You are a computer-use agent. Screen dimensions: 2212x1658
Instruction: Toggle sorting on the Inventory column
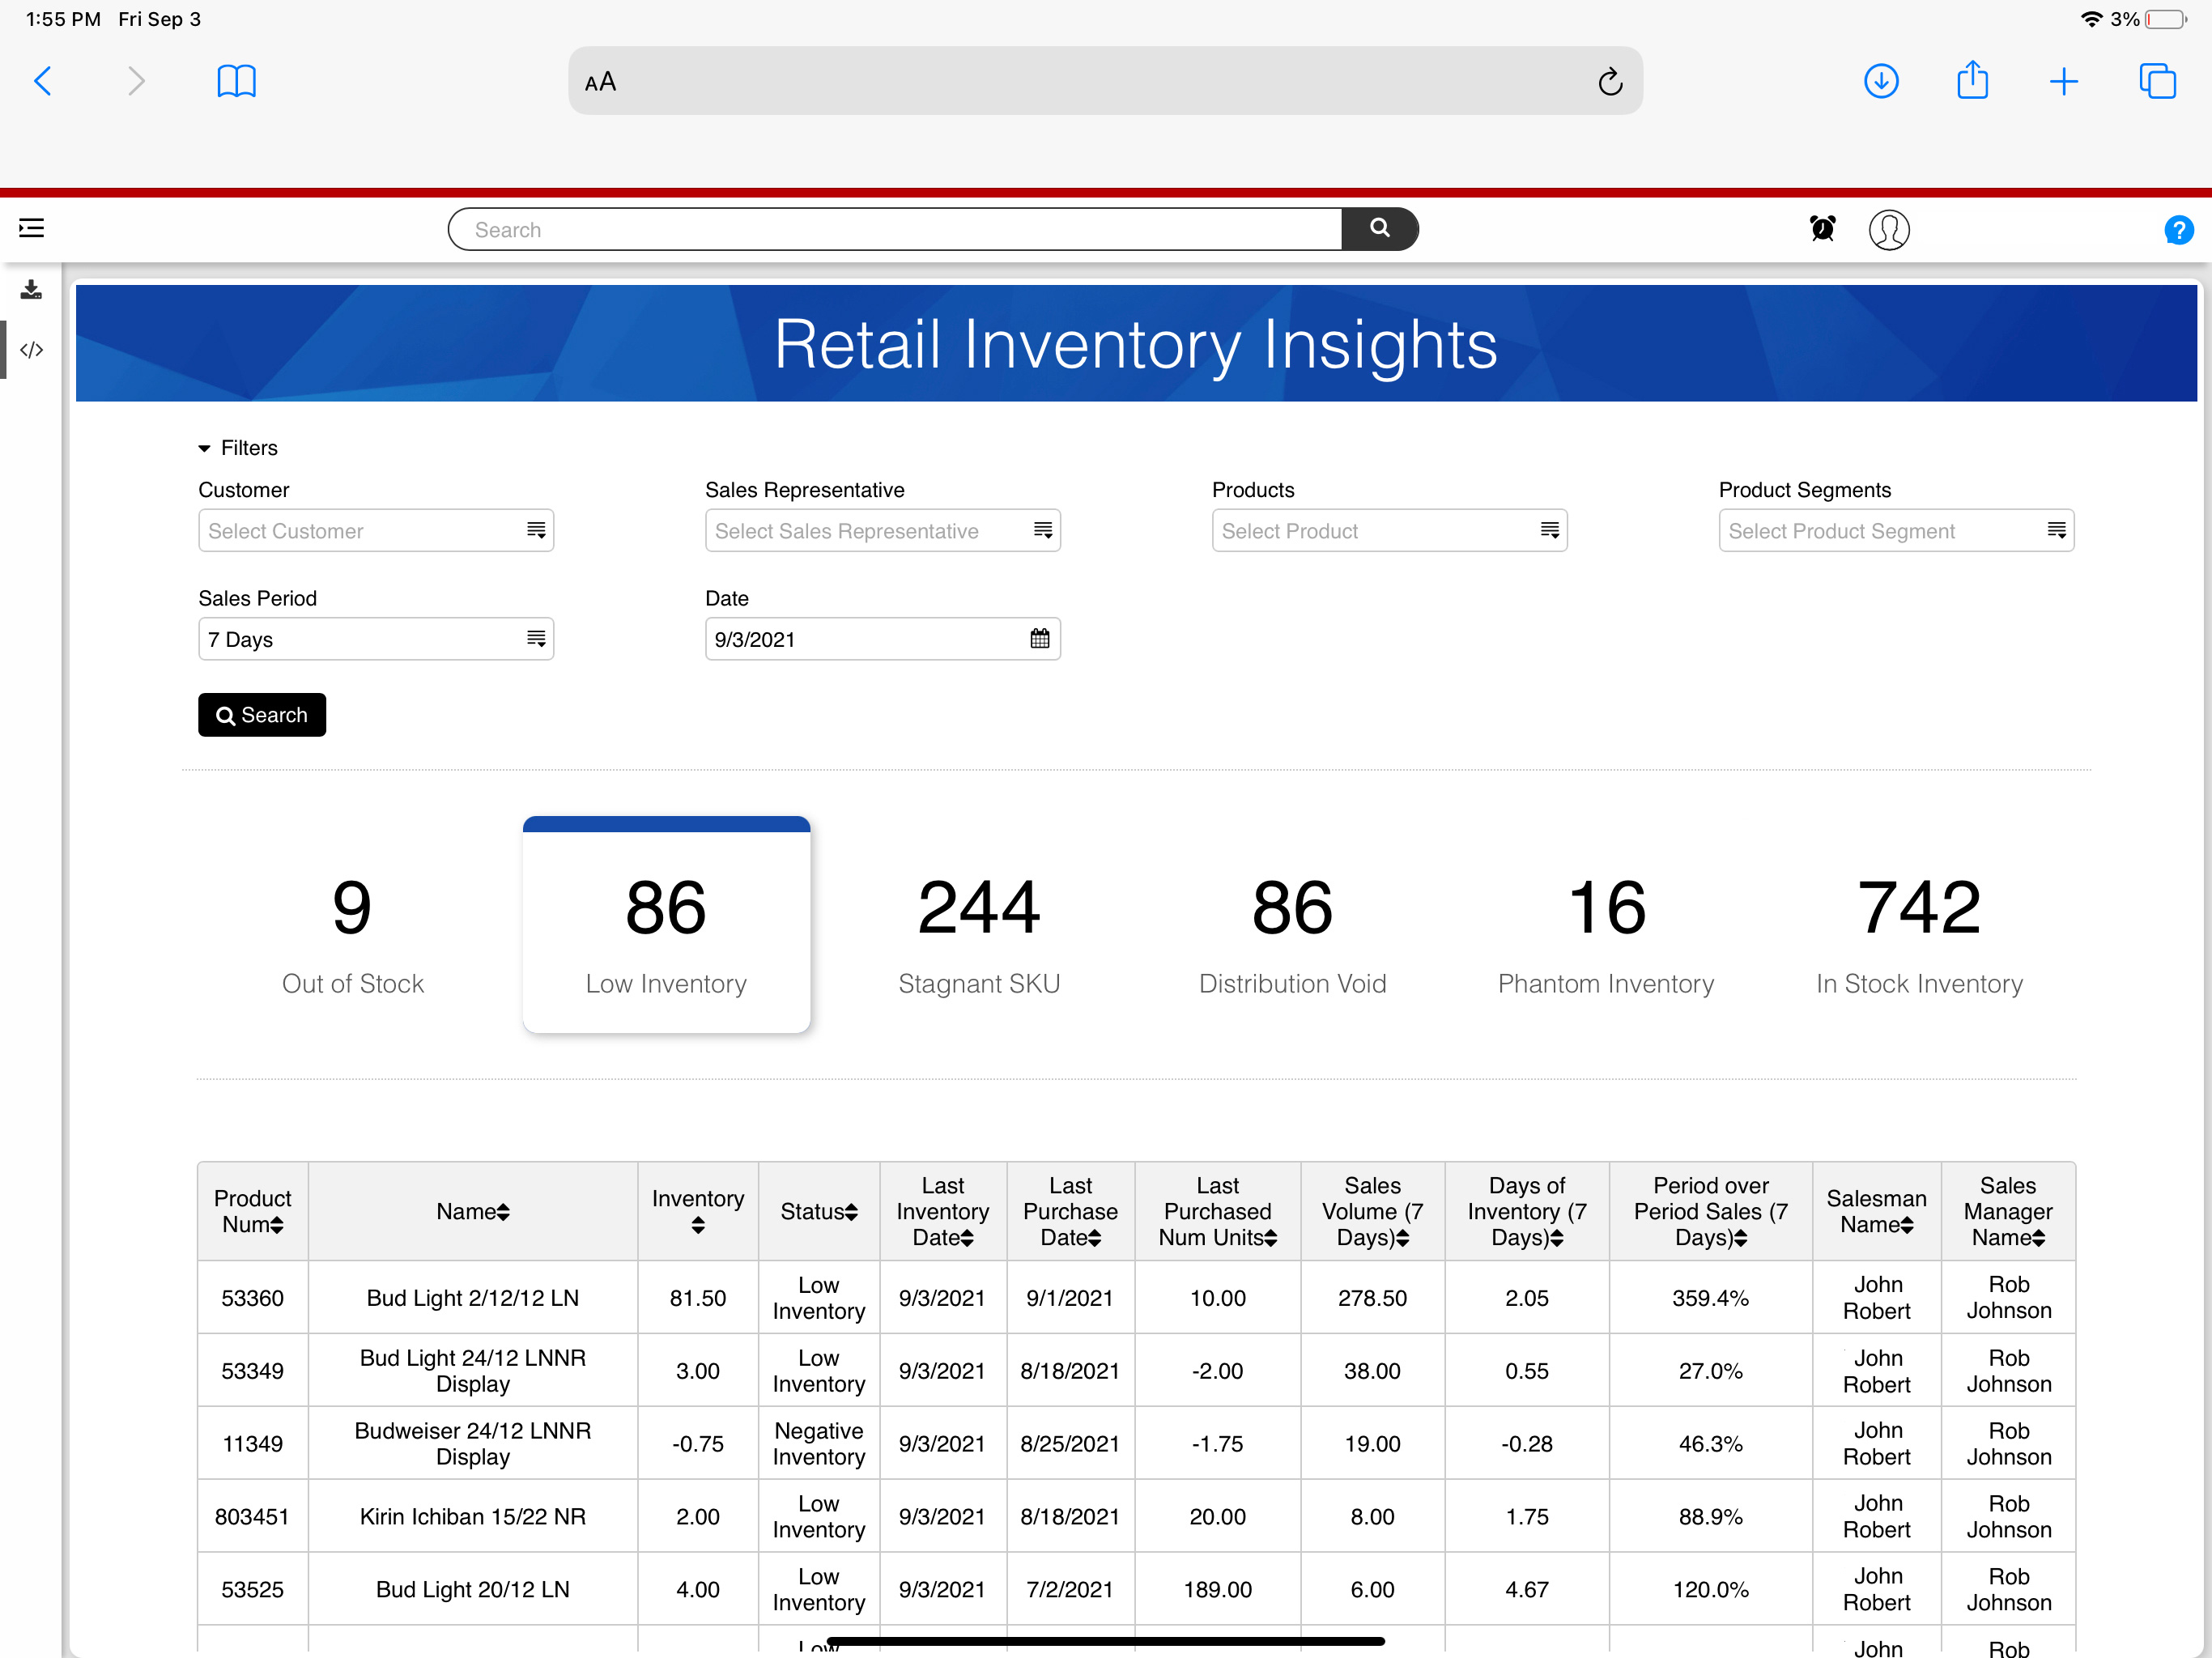697,1225
